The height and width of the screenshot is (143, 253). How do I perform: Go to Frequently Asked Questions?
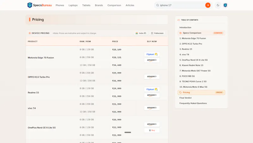[x=193, y=104]
